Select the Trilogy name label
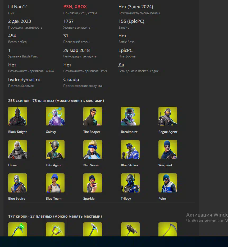The width and height of the screenshot is (228, 247). [x=126, y=199]
